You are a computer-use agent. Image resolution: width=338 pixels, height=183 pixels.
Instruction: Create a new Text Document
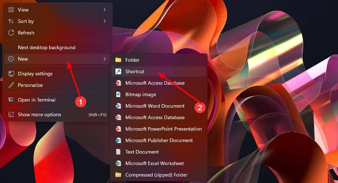[x=159, y=152]
